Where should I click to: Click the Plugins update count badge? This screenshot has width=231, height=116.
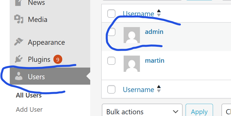58,60
